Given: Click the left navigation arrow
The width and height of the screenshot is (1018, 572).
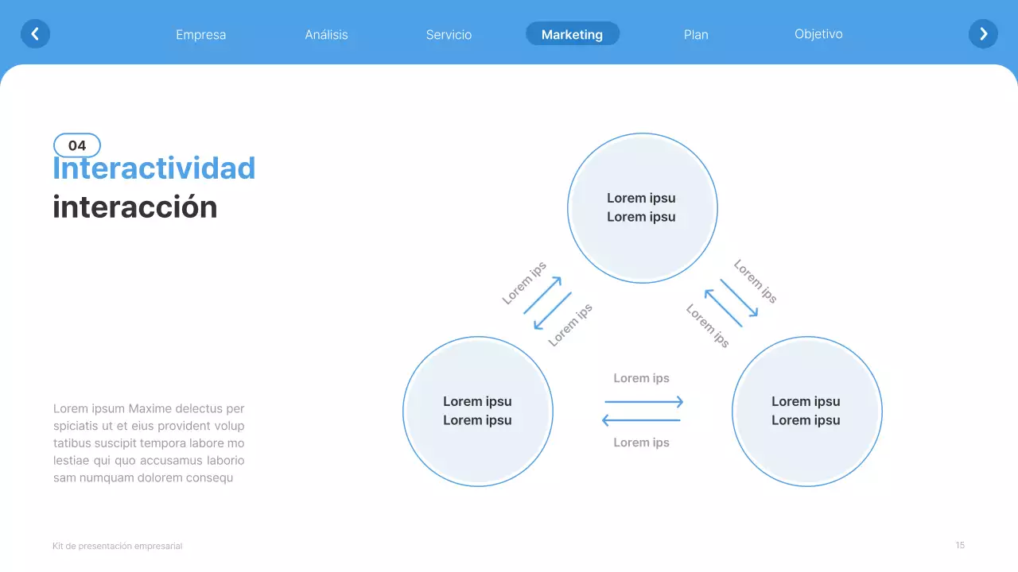Looking at the screenshot, I should (35, 33).
